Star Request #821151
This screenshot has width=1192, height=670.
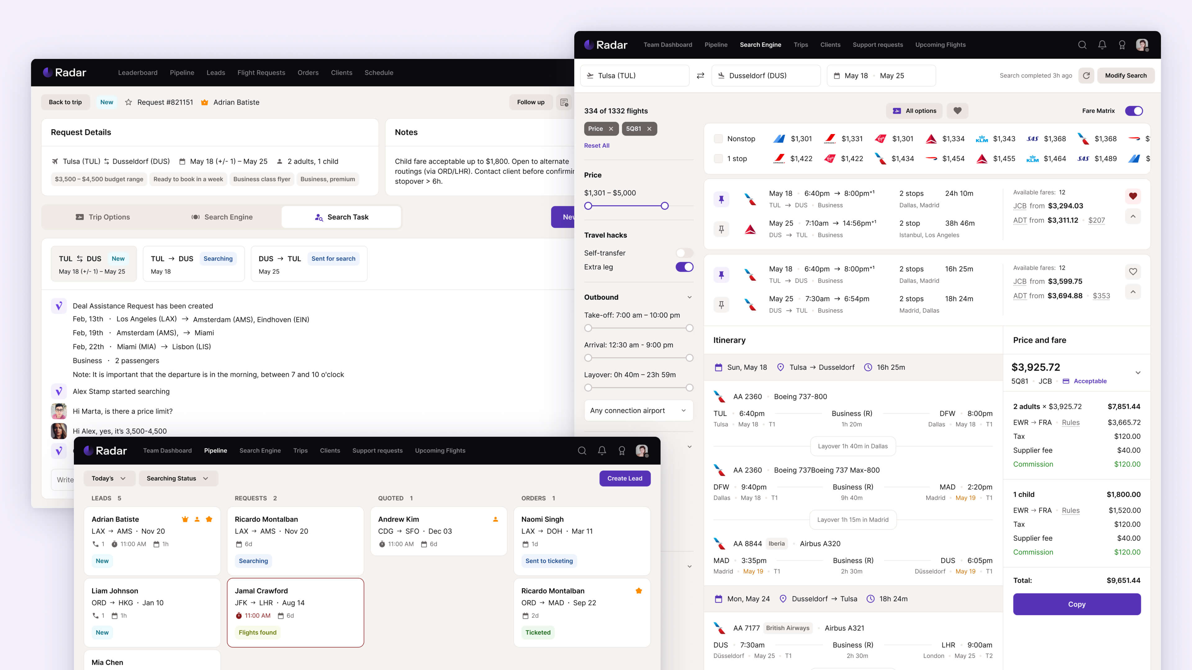point(128,102)
